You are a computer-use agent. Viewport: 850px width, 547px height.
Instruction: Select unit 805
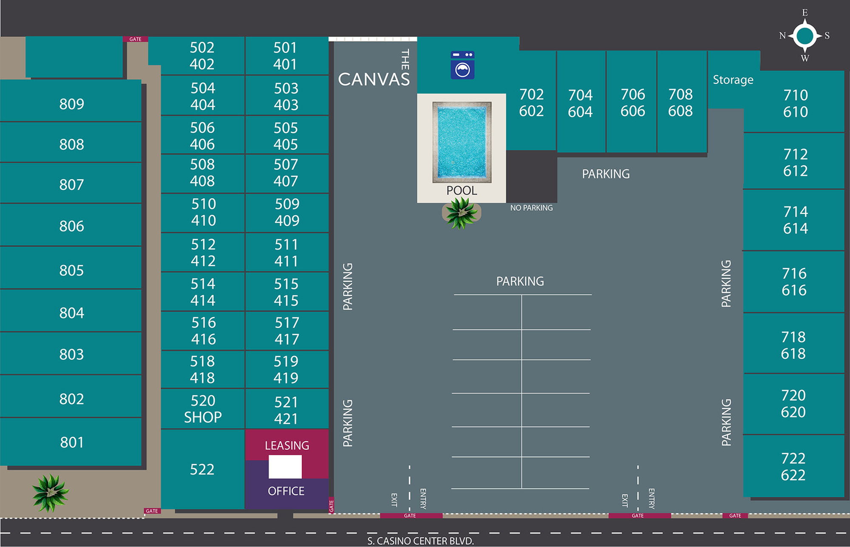[71, 268]
